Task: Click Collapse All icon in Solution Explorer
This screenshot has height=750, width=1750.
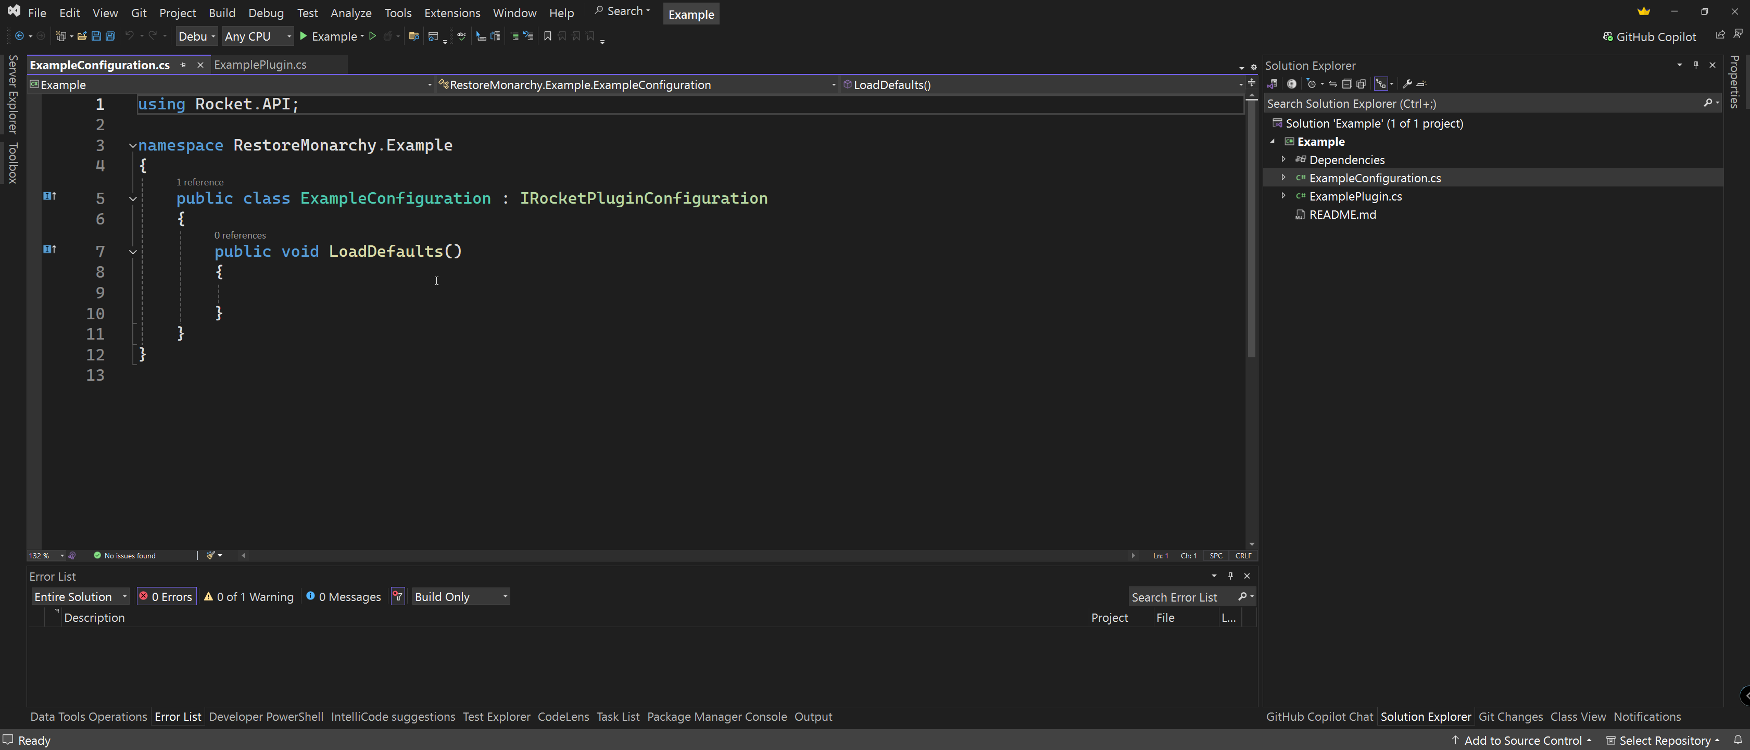Action: [x=1346, y=83]
